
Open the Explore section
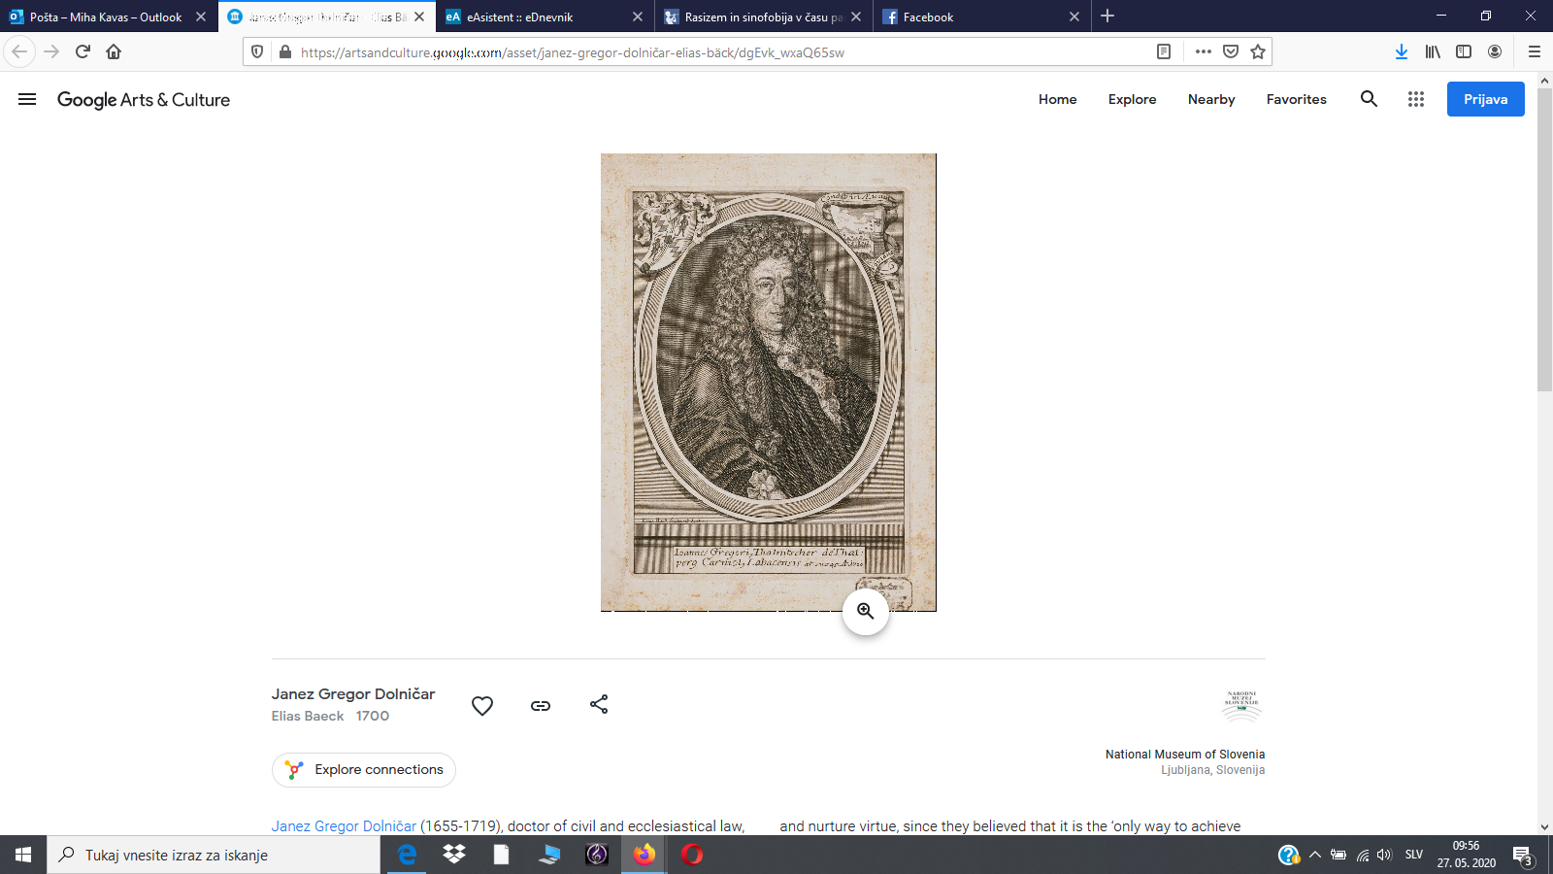point(1132,99)
